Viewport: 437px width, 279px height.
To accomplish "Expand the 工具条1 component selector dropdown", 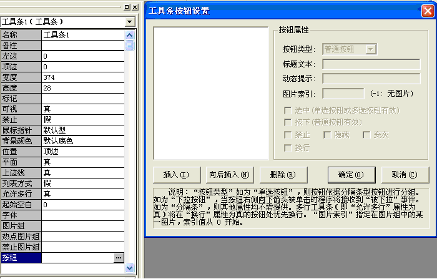I will tap(129, 21).
